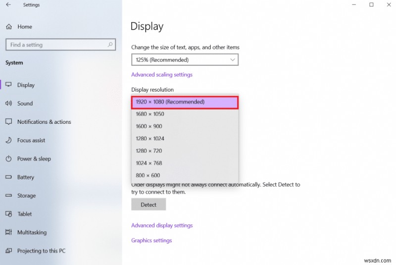
Task: Click the Notifications speech bubble icon
Action: 8,122
